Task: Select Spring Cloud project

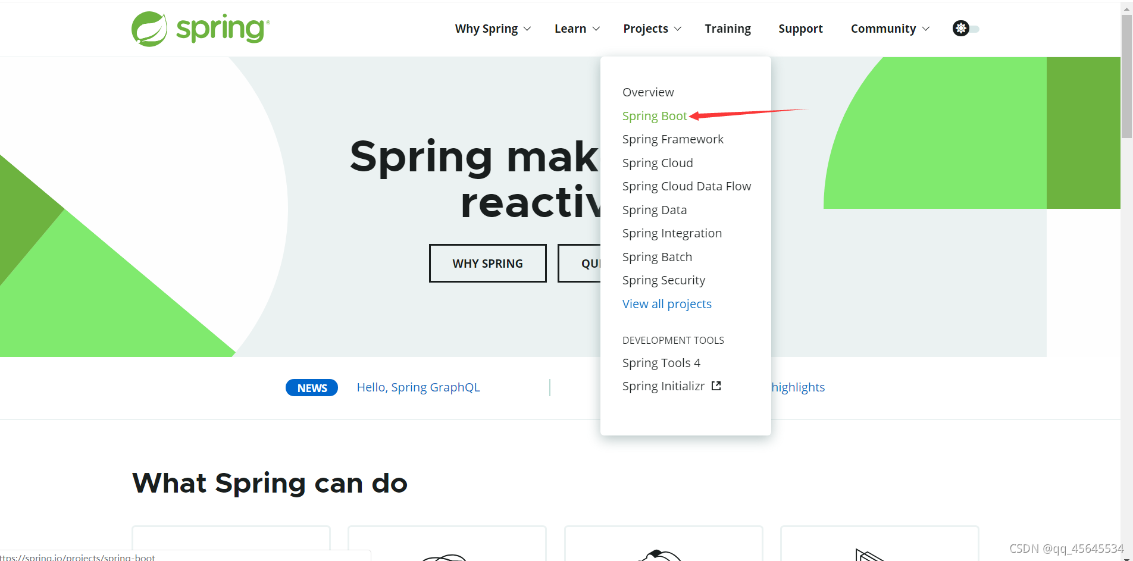Action: pyautogui.click(x=658, y=163)
